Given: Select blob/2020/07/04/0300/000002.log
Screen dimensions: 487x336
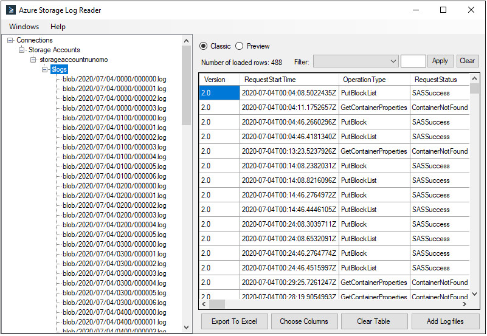Looking at the screenshot, I should 114,264.
